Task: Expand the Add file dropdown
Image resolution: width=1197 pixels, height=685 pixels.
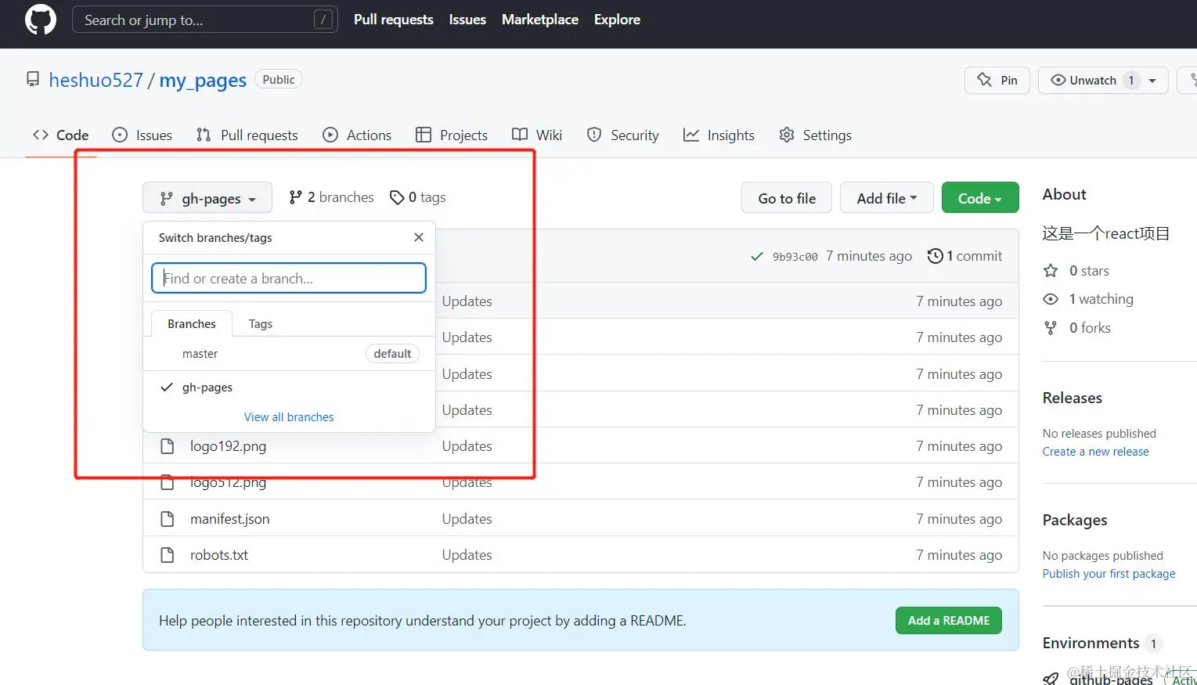Action: coord(887,198)
